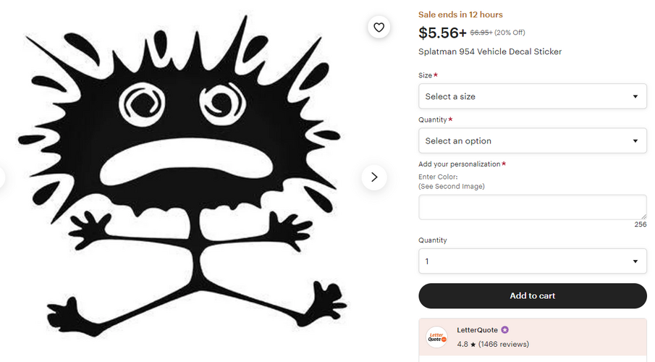Go to the next product image
This screenshot has height=362, width=655.
coord(373,177)
